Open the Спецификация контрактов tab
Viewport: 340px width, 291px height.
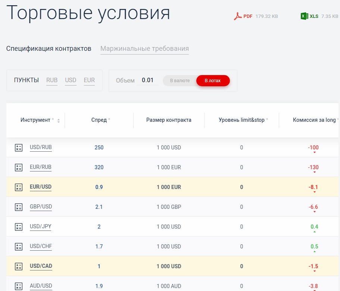(x=49, y=49)
